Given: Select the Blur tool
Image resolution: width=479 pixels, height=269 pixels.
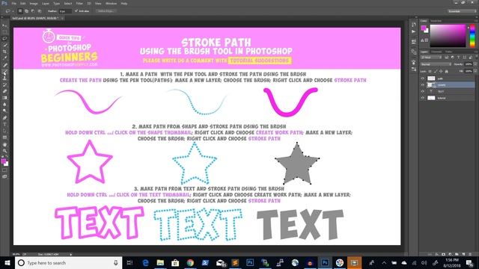Looking at the screenshot, I should pos(4,105).
